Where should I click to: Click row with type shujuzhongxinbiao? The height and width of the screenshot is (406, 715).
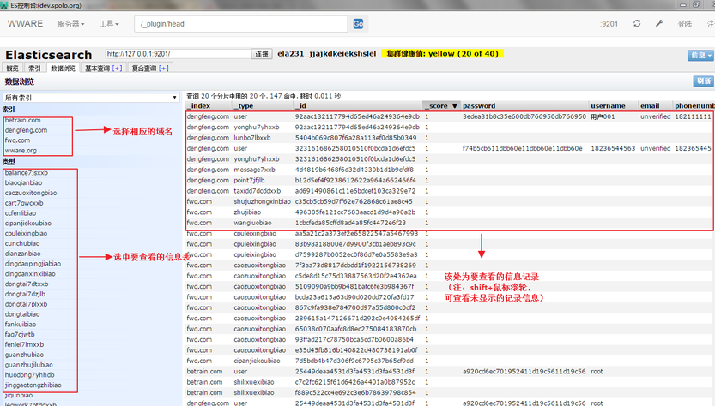(448, 201)
